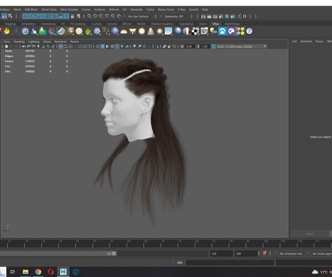Switch to the XGen shelf tab
The image size is (332, 277).
coord(203,24)
